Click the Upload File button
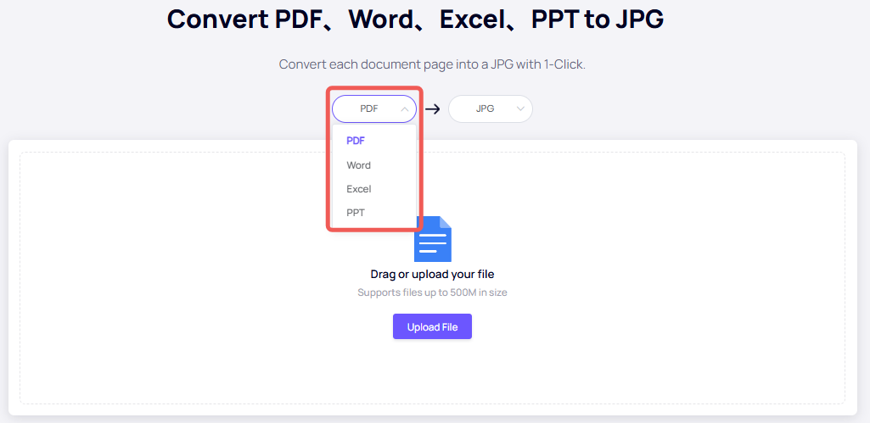Viewport: 870px width, 423px height. 432,326
